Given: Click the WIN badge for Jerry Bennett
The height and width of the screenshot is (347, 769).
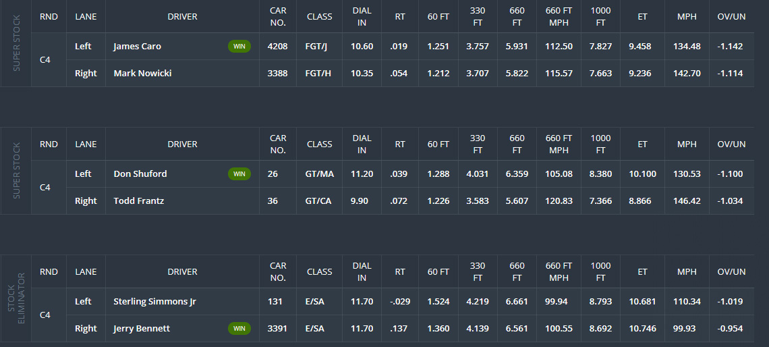Looking at the screenshot, I should click(239, 329).
